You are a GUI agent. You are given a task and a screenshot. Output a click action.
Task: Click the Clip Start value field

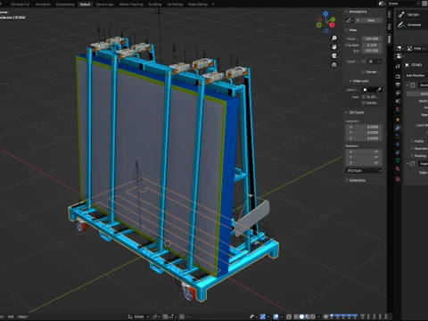(x=372, y=45)
